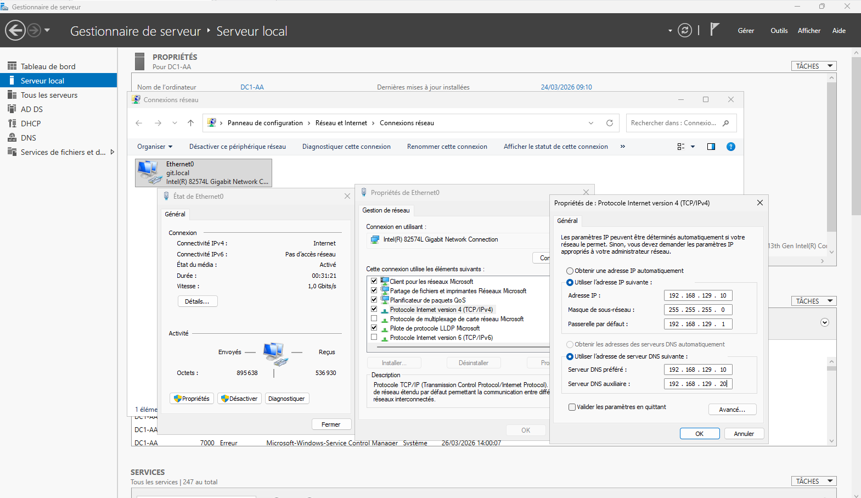Close the État de Ethernet0 dialog

[x=347, y=196]
